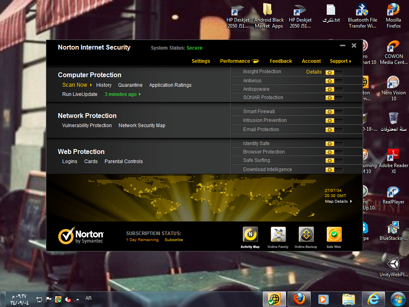Screen dimensions: 409x307
Task: Open the Network Security Map
Action: (x=142, y=126)
